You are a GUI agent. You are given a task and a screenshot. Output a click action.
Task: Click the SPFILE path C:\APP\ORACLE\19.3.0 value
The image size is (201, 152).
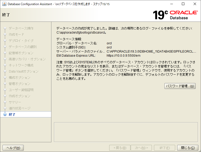point(151,52)
